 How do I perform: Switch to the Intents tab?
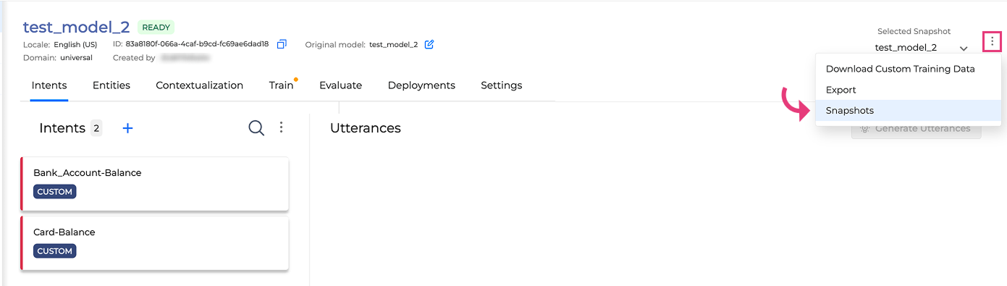49,85
